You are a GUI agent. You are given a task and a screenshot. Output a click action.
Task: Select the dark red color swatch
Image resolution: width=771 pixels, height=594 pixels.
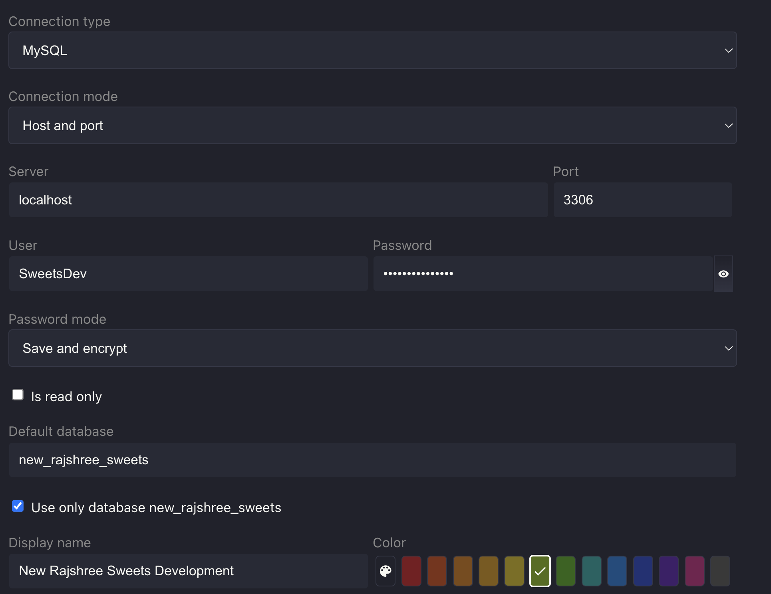pos(411,571)
